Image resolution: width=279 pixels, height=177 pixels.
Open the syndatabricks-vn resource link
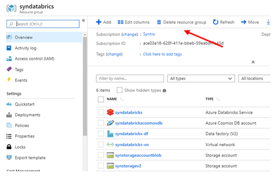coord(132,145)
